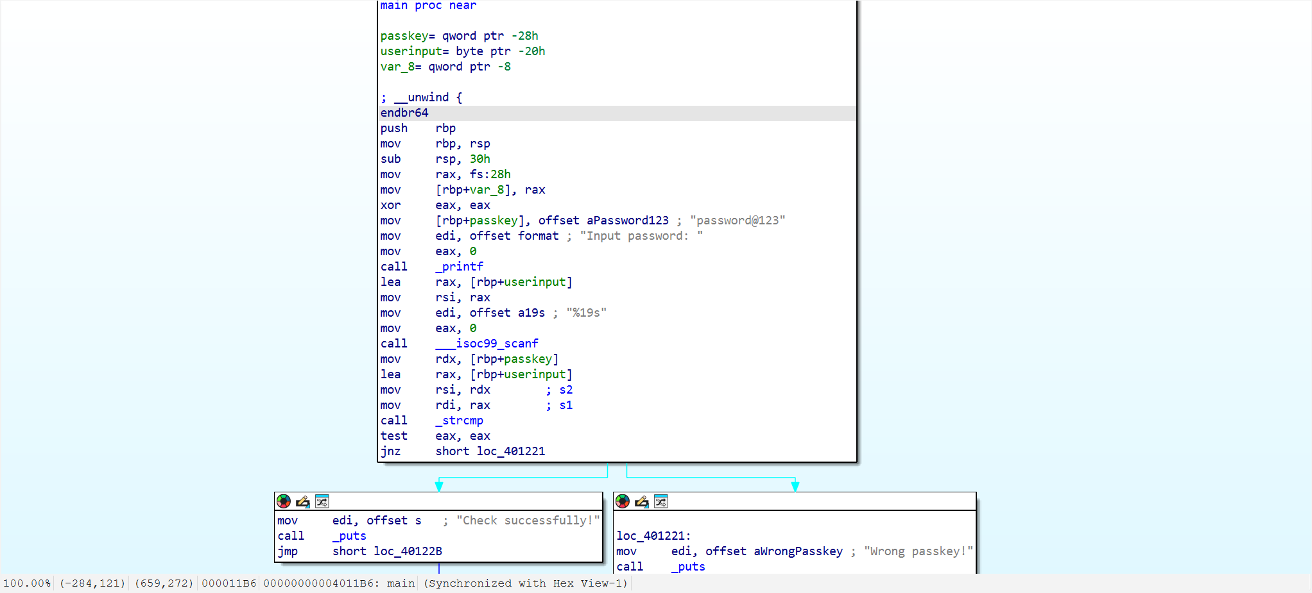Click the "Input password: " string comment
This screenshot has height=593, width=1312.
(641, 236)
